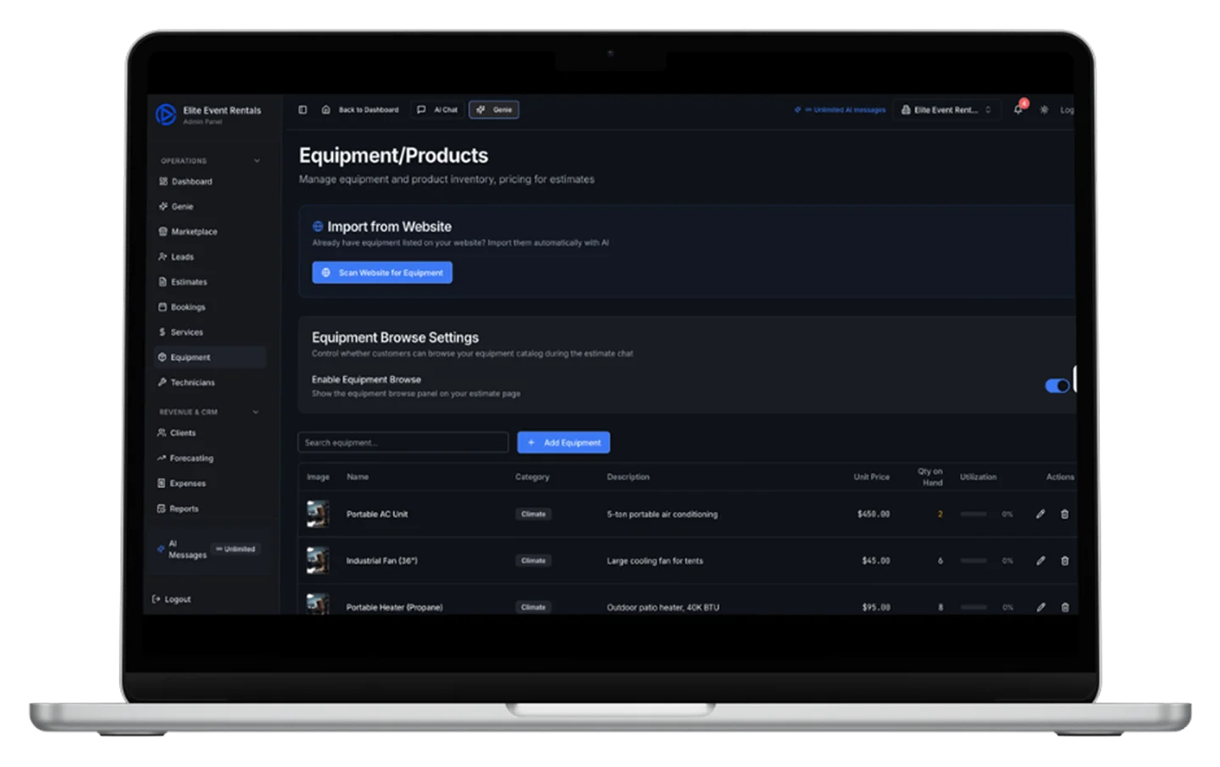Edit the Industrial Fan (36") row
This screenshot has width=1220, height=767.
pos(1040,560)
